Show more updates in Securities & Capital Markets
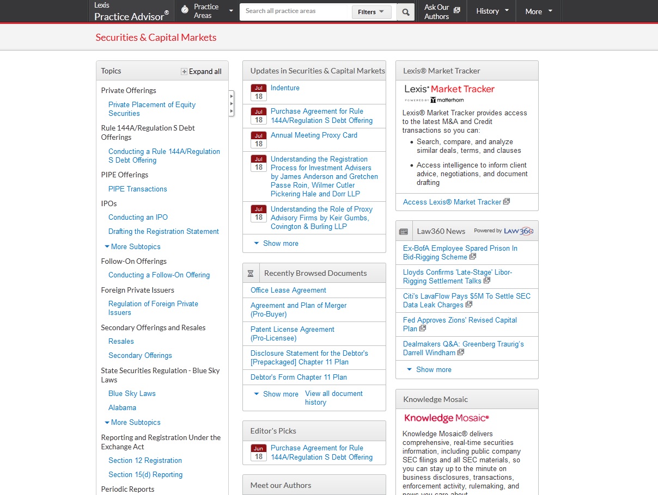Screen dimensions: 658x495 tap(276, 243)
